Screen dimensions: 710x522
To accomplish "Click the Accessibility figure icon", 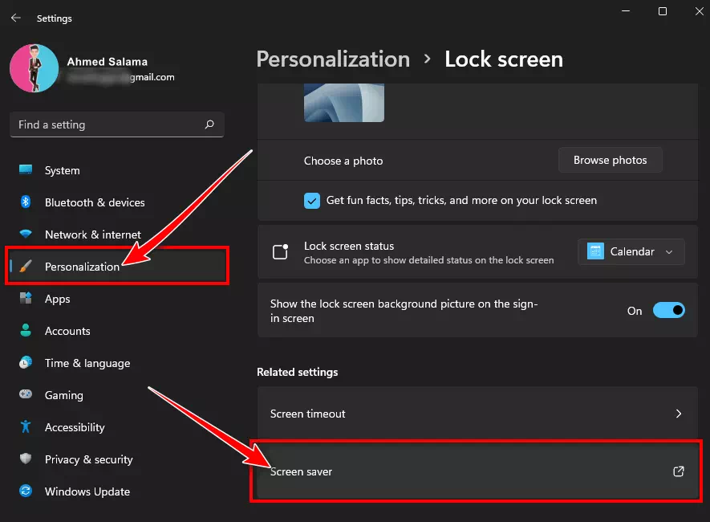I will click(x=26, y=426).
